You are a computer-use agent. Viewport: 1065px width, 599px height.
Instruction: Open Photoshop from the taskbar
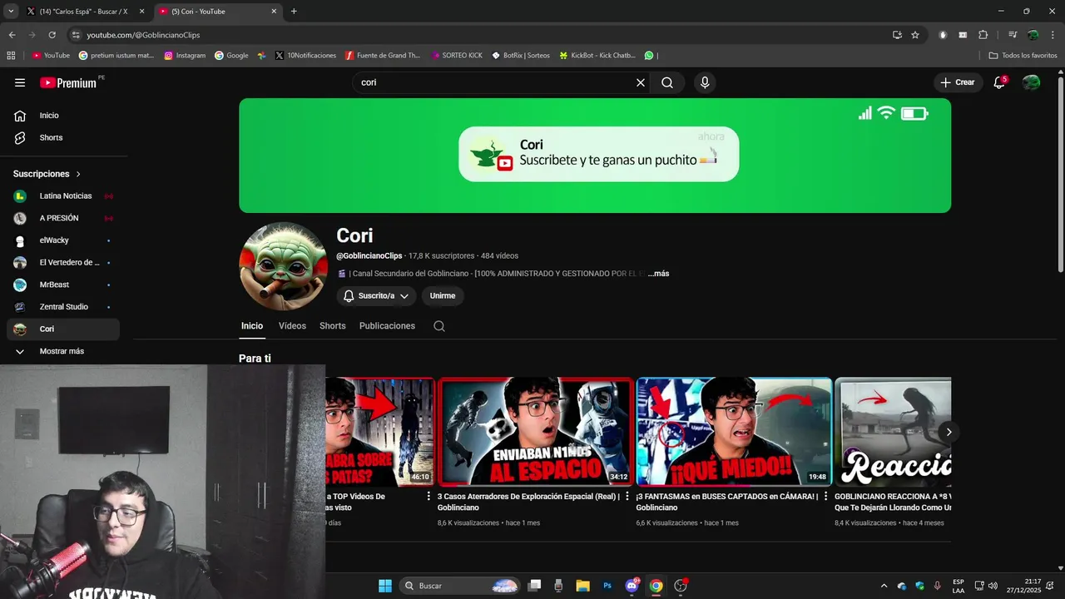(607, 586)
